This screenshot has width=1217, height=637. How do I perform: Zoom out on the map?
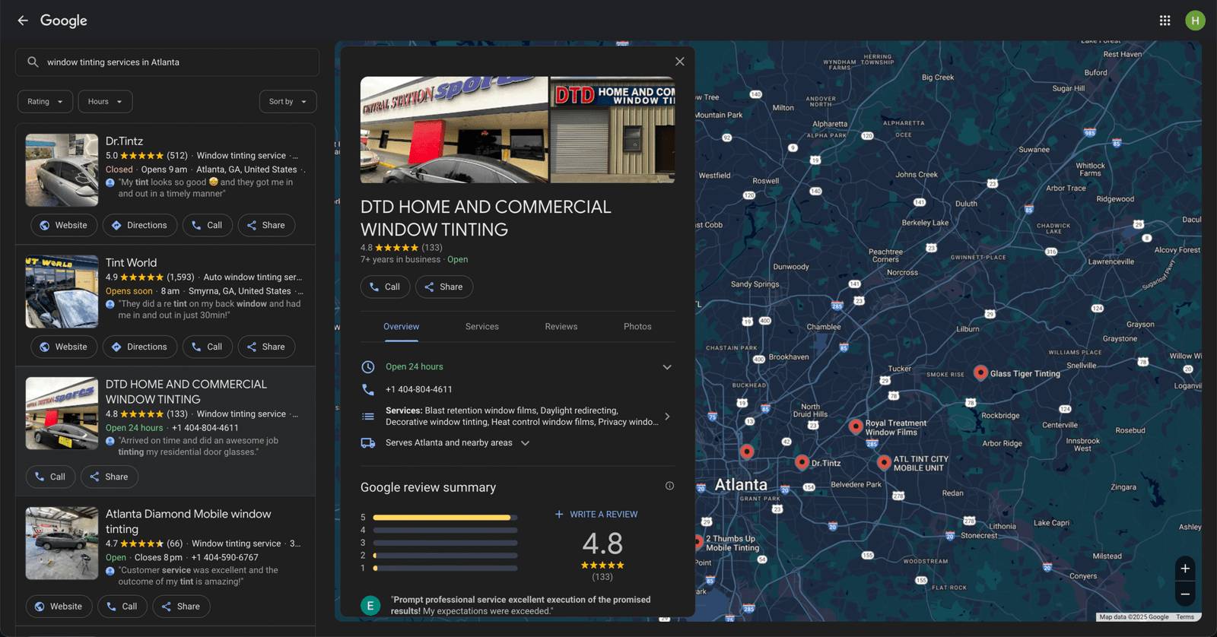[x=1185, y=594]
